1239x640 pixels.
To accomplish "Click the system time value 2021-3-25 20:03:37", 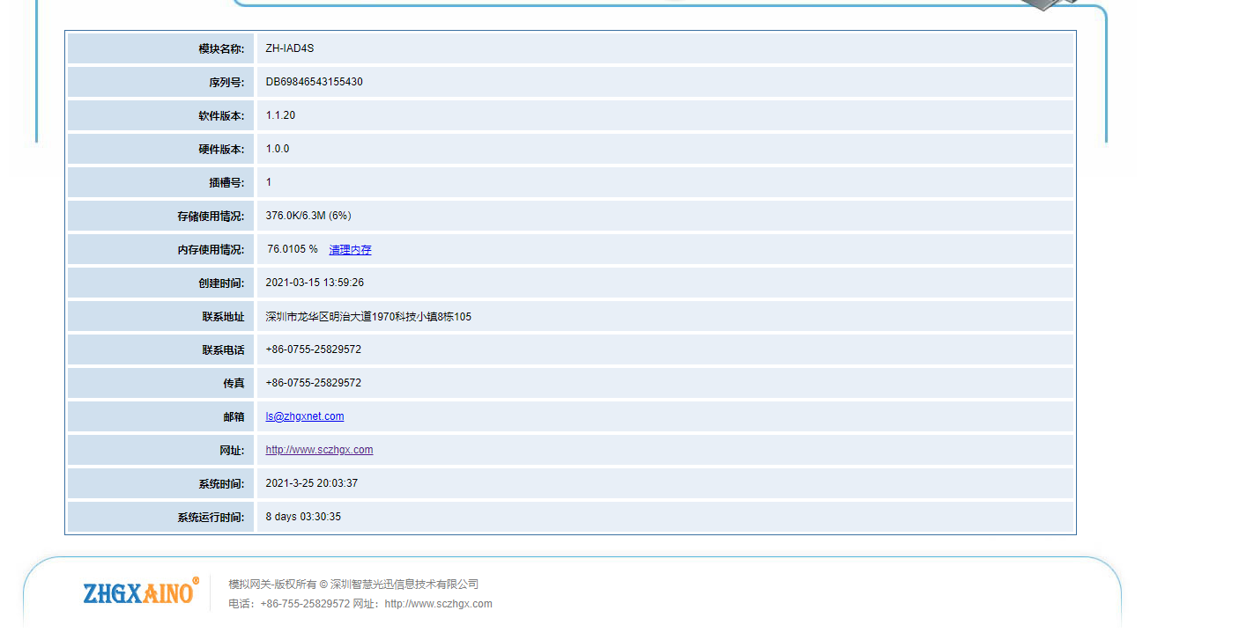I will [311, 483].
